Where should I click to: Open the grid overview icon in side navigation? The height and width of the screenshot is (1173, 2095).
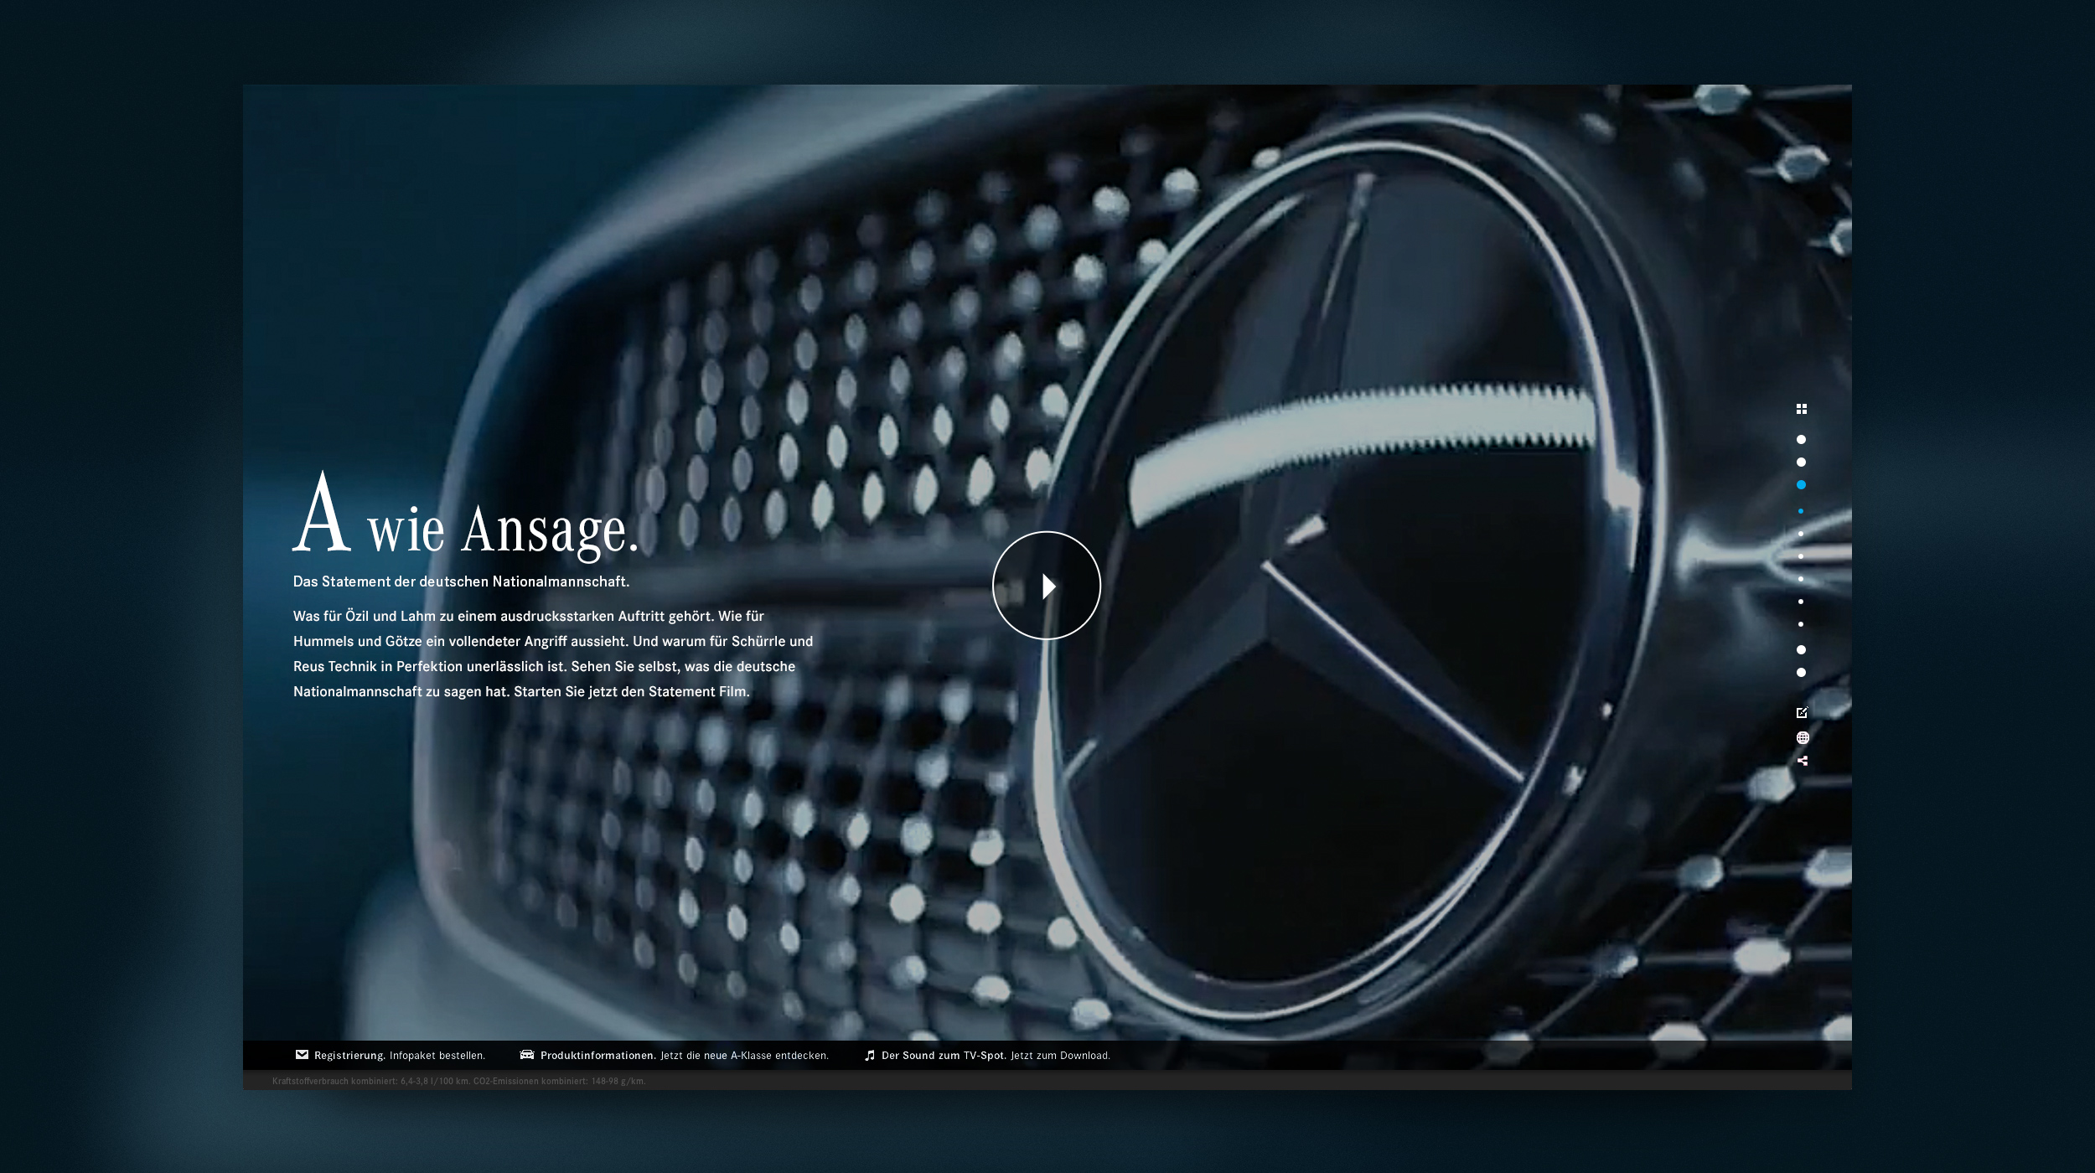coord(1802,409)
